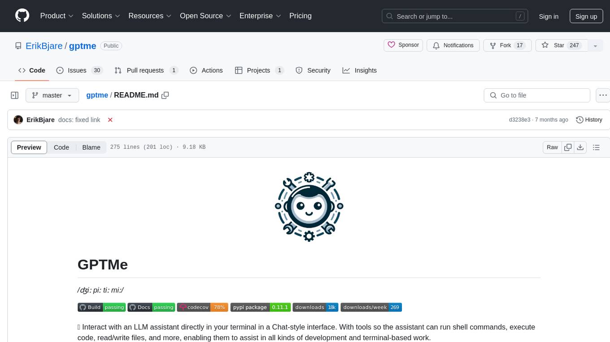Switch to the Code tab
The height and width of the screenshot is (342, 610).
pos(32,70)
